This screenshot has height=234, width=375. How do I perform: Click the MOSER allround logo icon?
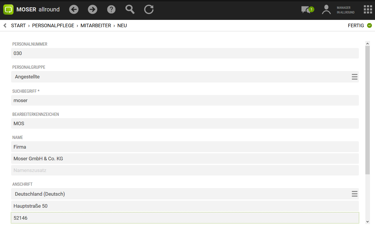(x=8, y=9)
